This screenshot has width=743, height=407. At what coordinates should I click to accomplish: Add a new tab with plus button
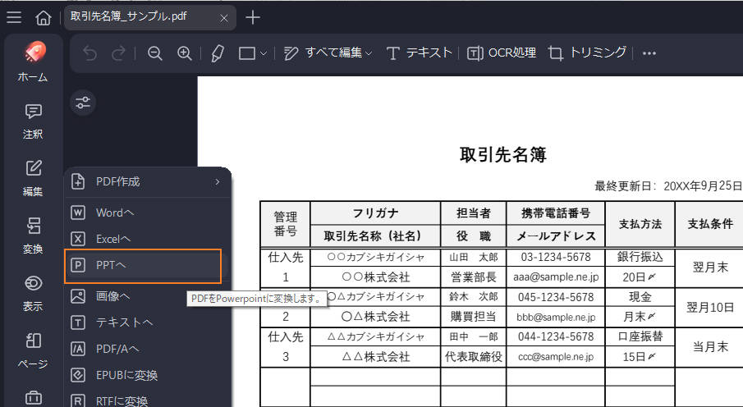[253, 17]
